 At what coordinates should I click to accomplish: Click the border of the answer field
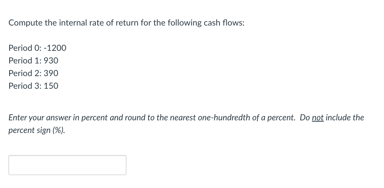click(x=67, y=156)
